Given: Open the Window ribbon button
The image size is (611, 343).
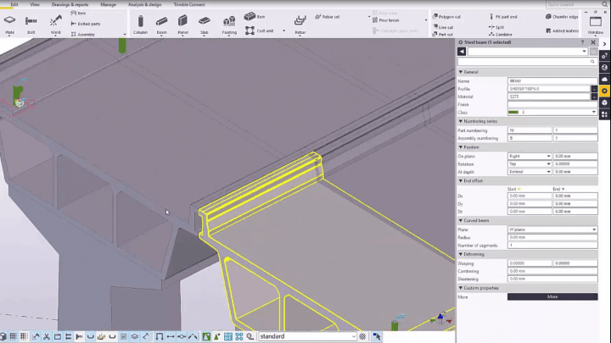Looking at the screenshot, I should point(596,25).
